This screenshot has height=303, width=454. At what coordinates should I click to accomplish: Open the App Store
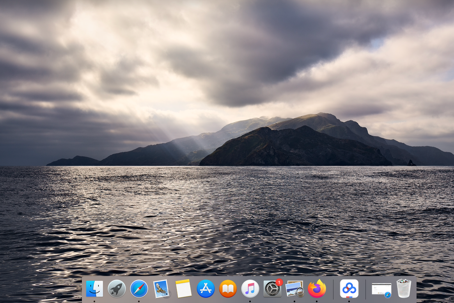click(x=206, y=289)
